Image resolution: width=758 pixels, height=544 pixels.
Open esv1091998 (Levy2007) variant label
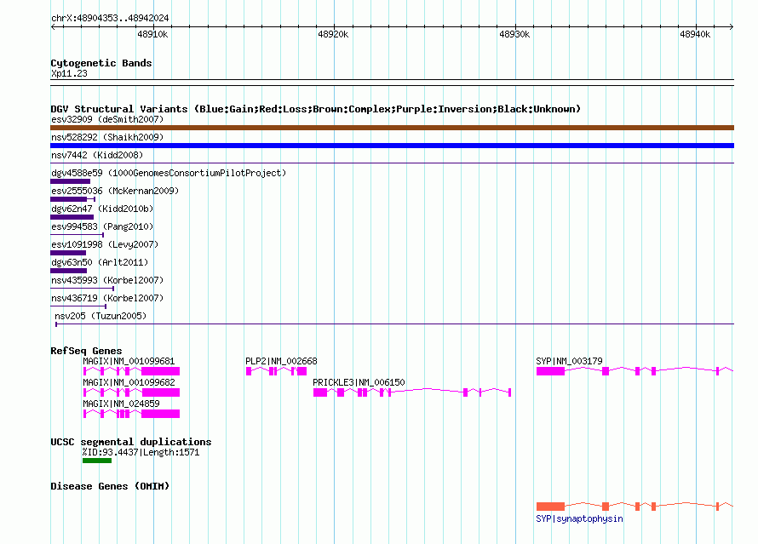tap(105, 244)
